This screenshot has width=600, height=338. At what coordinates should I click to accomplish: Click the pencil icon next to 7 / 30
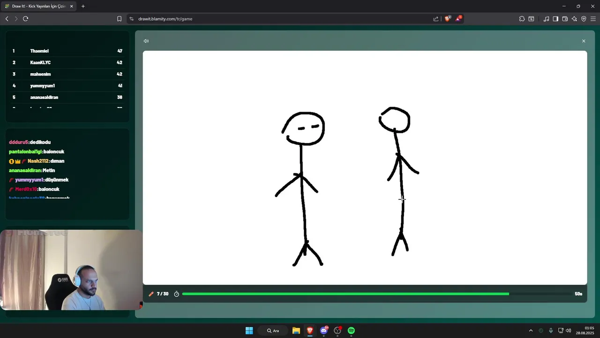pos(151,294)
